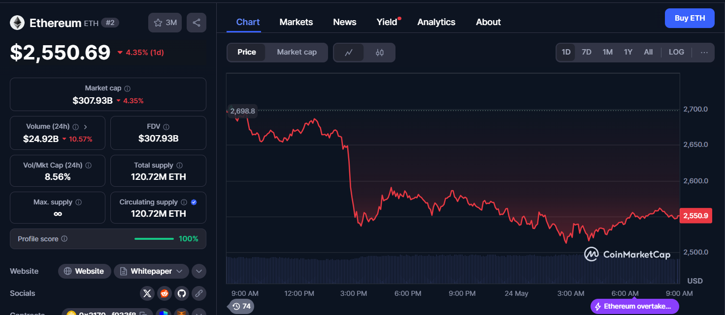Open the Analytics tab

[436, 22]
